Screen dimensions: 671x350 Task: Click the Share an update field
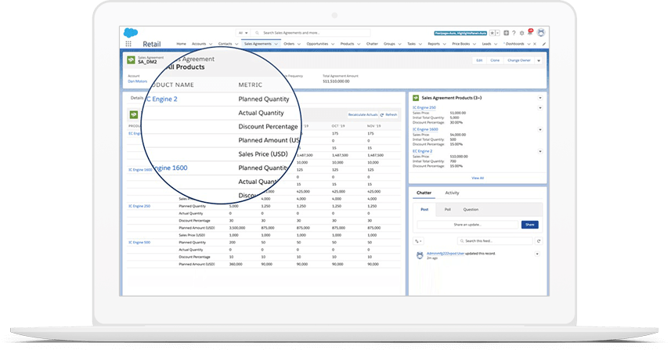pos(467,225)
